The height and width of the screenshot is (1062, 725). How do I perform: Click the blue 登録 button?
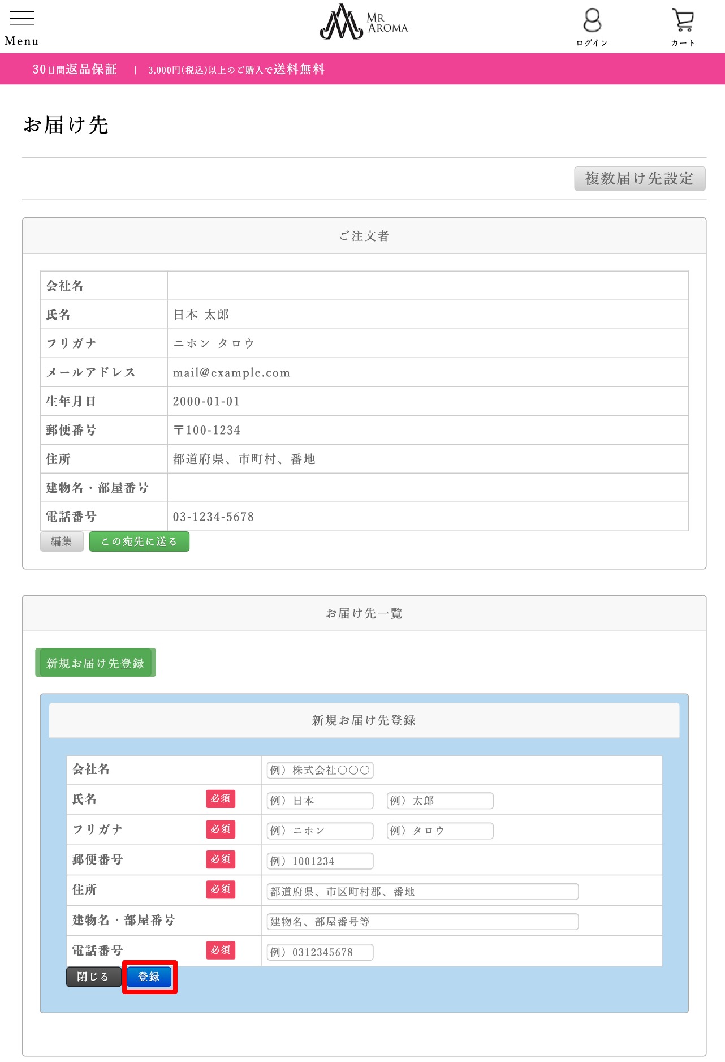click(x=149, y=977)
